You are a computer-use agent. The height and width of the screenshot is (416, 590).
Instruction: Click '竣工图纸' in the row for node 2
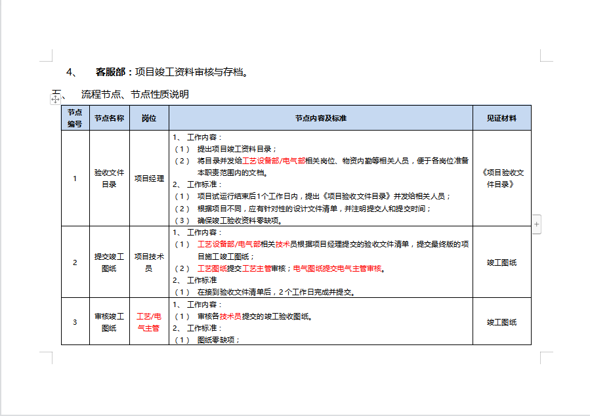(501, 262)
